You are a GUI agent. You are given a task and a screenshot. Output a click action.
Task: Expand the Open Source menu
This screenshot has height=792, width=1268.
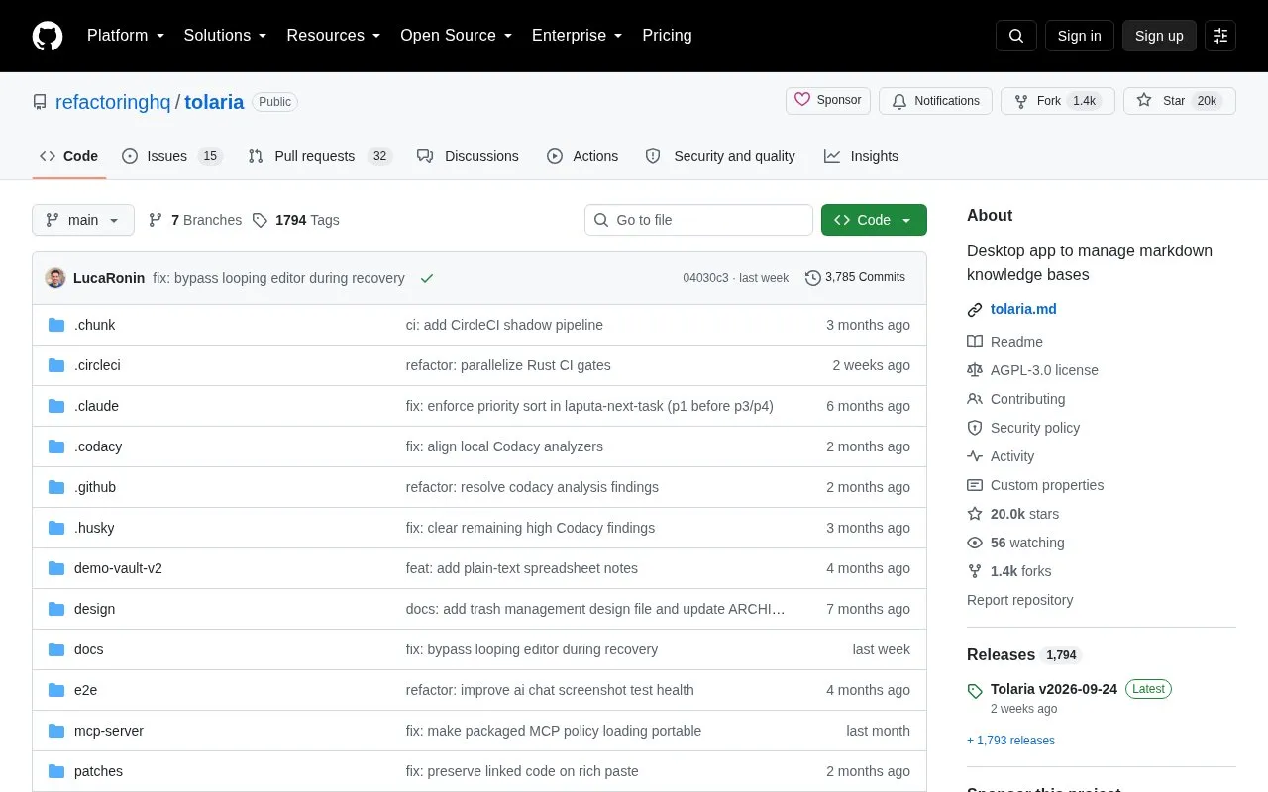pyautogui.click(x=457, y=36)
